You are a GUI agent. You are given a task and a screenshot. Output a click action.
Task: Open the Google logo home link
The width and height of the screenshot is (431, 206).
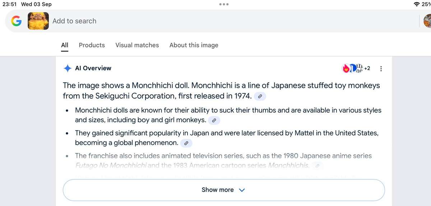pos(17,21)
